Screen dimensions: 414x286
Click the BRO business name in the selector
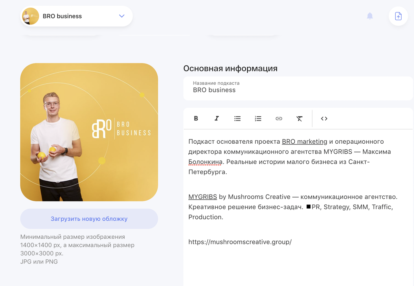pyautogui.click(x=62, y=16)
